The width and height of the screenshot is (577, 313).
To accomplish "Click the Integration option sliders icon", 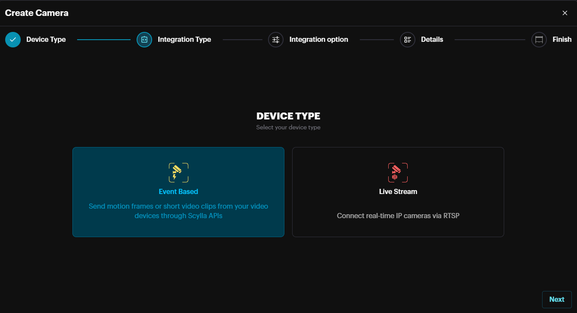I will tap(276, 40).
